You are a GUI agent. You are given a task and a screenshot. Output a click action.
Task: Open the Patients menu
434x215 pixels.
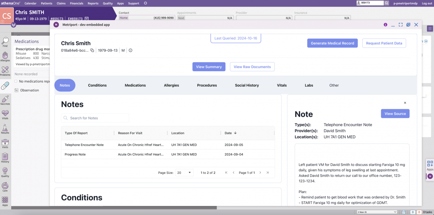[47, 3]
